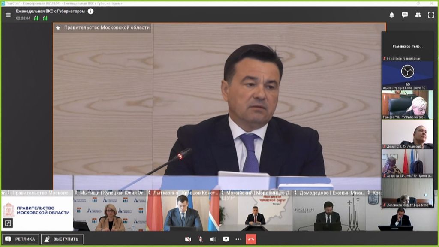Toggle the camera on or off
Image resolution: width=439 pixels, height=247 pixels.
point(188,239)
